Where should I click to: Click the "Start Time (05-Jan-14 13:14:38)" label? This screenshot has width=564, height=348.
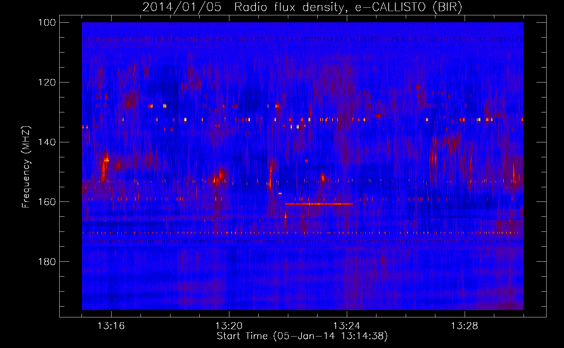[302, 336]
